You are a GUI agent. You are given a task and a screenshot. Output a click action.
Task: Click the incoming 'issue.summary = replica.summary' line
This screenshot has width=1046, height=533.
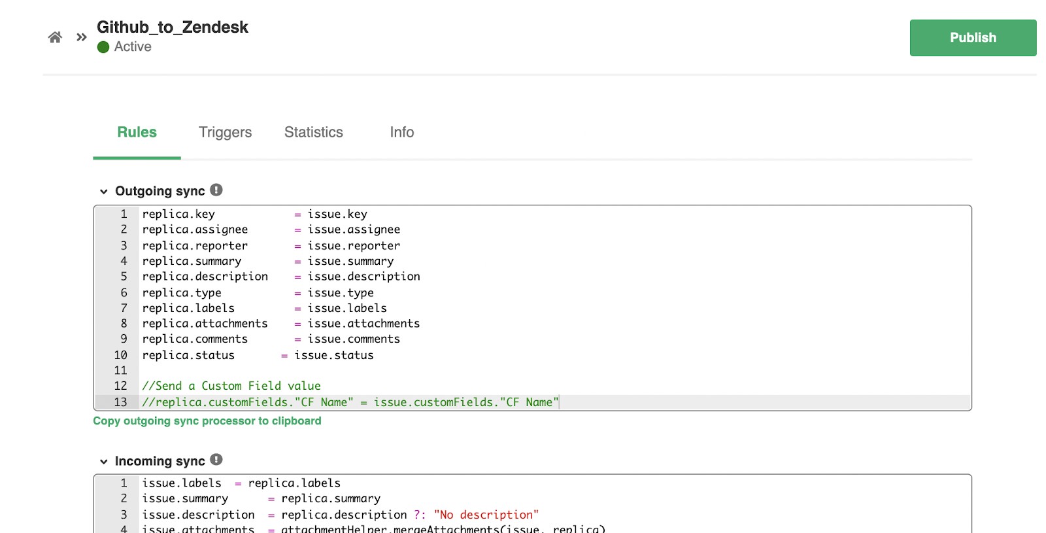click(x=261, y=498)
